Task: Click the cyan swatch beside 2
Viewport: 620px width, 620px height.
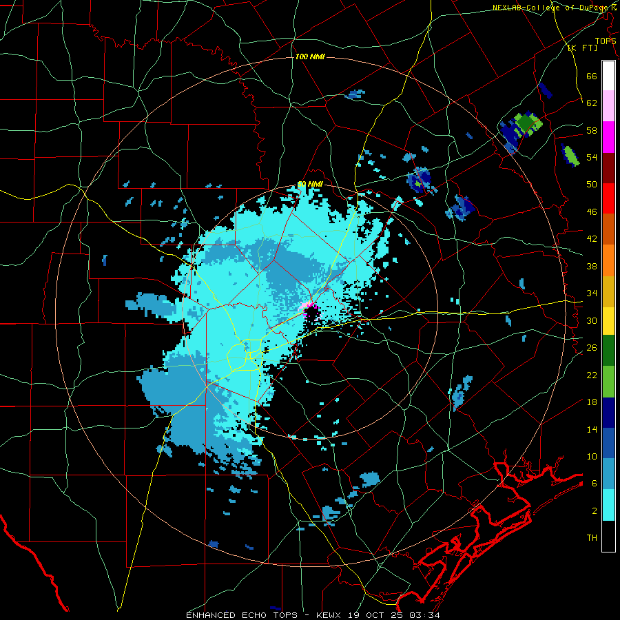Action: click(608, 505)
